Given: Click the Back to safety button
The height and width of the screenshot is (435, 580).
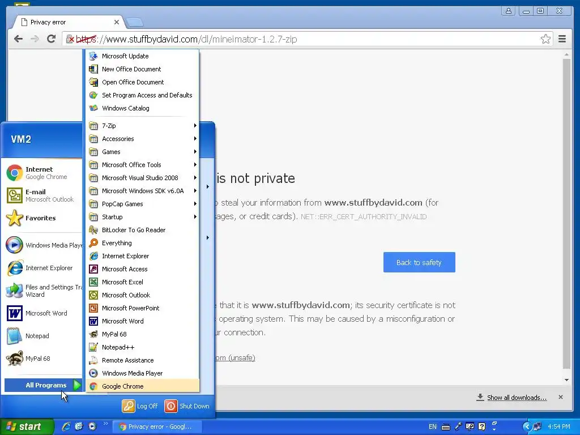Looking at the screenshot, I should point(419,262).
